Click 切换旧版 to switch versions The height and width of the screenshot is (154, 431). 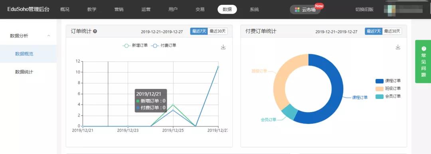click(x=364, y=9)
